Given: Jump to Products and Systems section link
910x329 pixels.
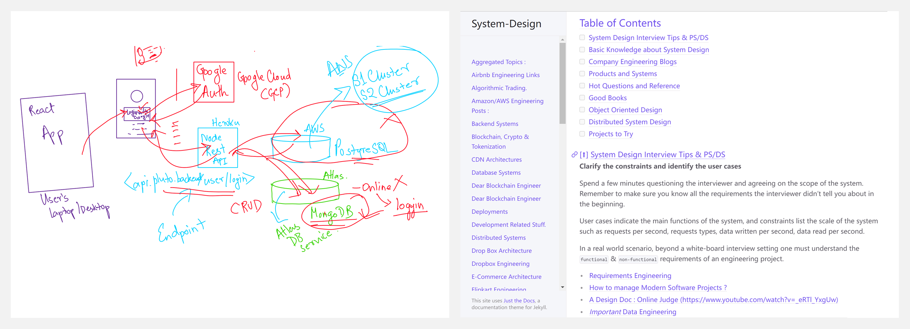Looking at the screenshot, I should click(x=623, y=74).
